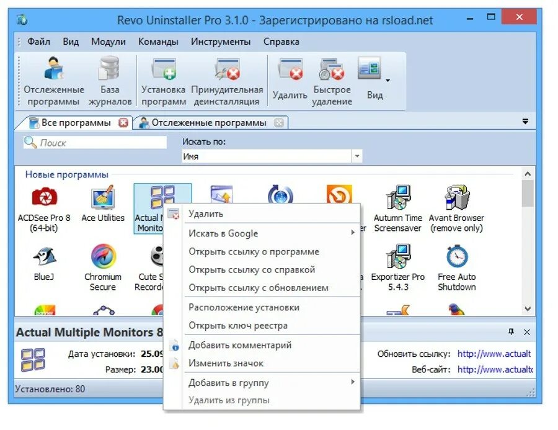Click the Install programs (Установка программ) icon

point(164,69)
